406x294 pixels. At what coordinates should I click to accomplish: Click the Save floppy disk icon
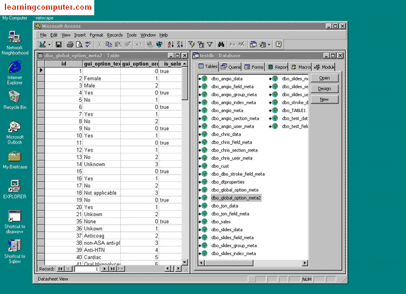[x=58, y=44]
